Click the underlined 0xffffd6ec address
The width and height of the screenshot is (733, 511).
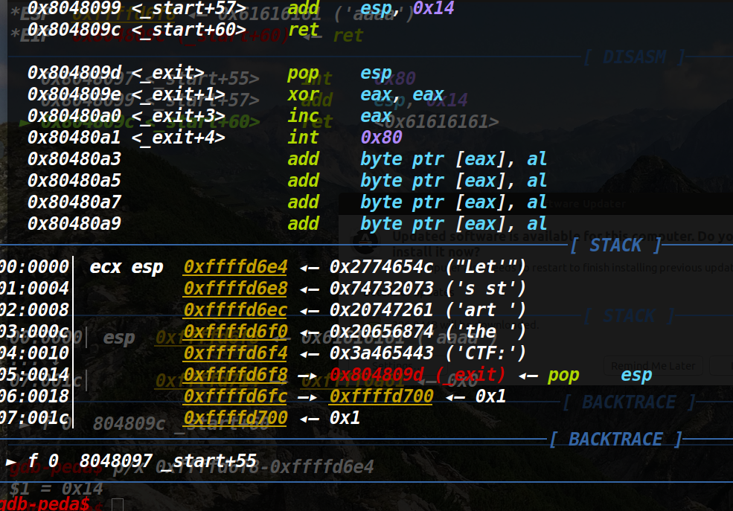(235, 309)
